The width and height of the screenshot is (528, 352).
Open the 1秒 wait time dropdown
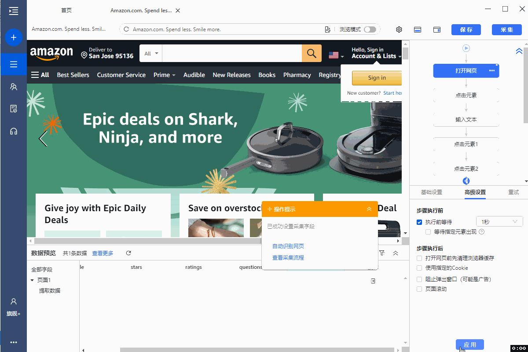[x=499, y=222]
